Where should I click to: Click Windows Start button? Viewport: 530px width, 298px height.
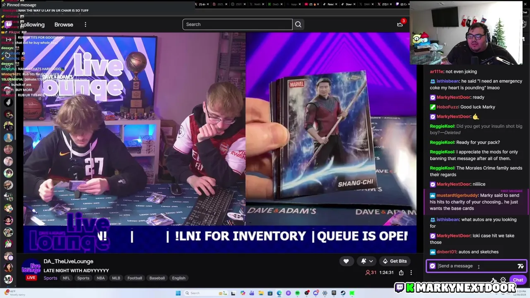[x=178, y=293]
